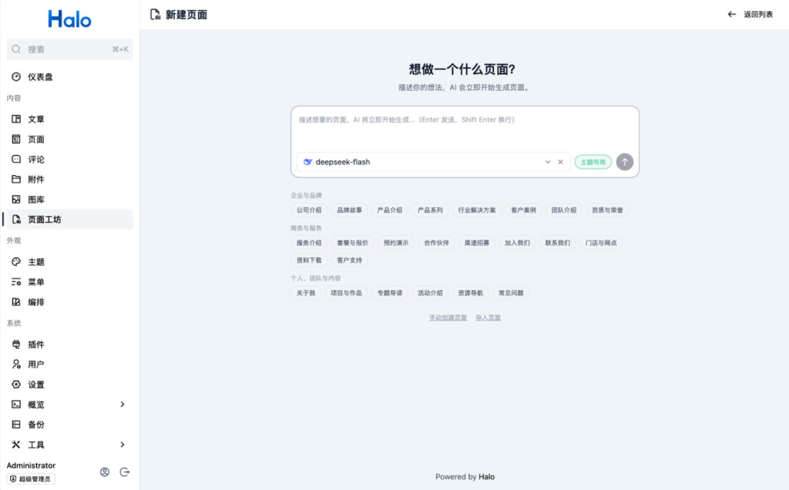Click the deepseek model logo icon
The height and width of the screenshot is (490, 789).
(308, 162)
